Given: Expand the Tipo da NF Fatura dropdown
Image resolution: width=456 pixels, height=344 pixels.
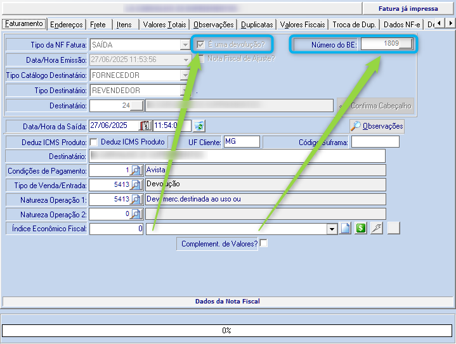Looking at the screenshot, I should [185, 46].
